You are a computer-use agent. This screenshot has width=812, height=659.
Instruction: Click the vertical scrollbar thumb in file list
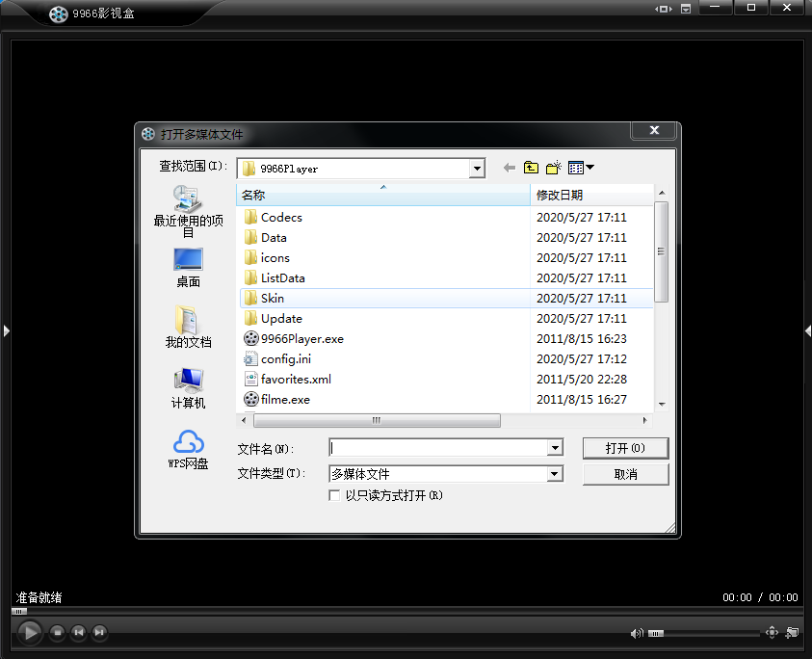[662, 251]
